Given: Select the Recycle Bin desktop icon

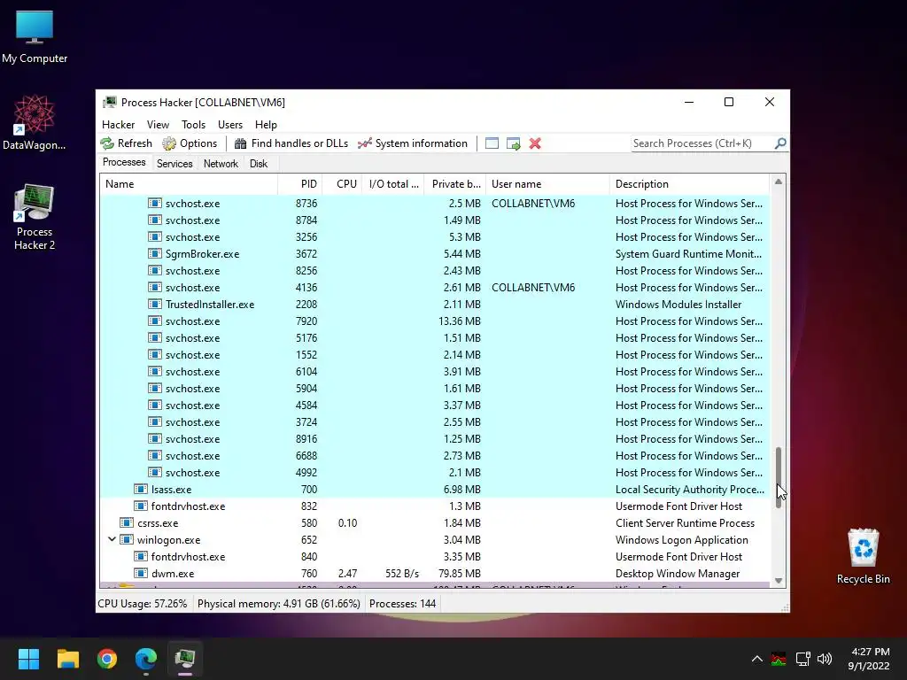Looking at the screenshot, I should click(863, 556).
